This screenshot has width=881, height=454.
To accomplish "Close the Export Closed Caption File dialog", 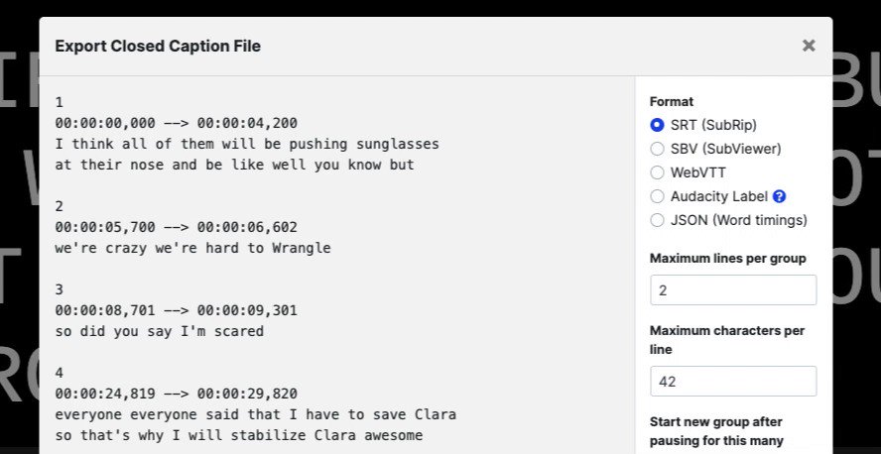I will click(809, 46).
